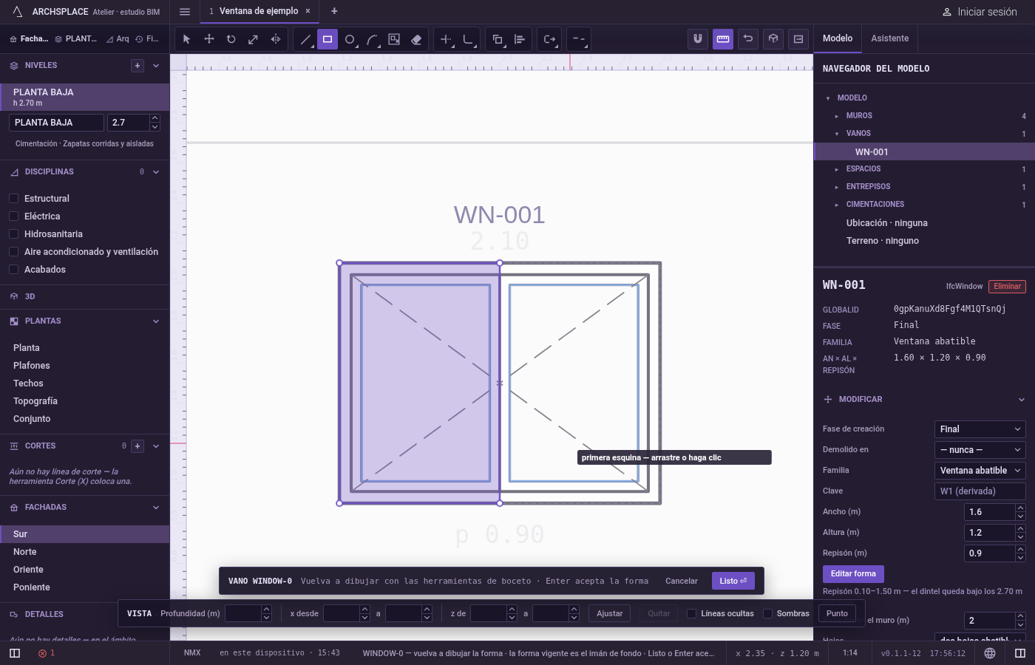Select the line drawing tool
1035x665 pixels.
coord(305,39)
